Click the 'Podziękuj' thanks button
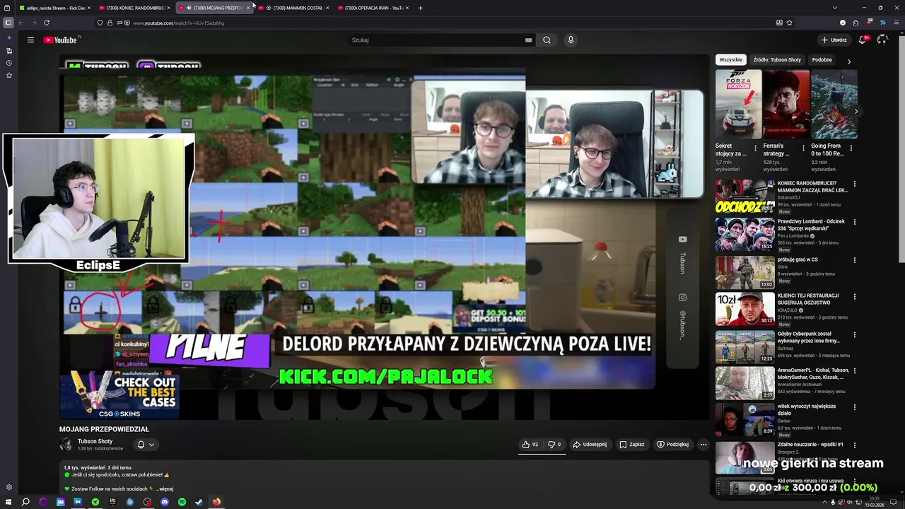 coord(672,445)
